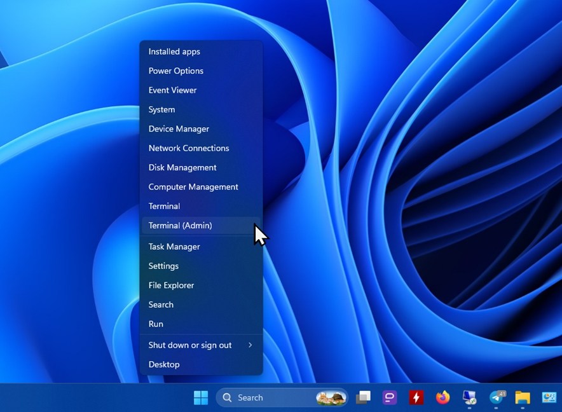This screenshot has width=562, height=412.
Task: Open Firefox from the taskbar
Action: (x=442, y=397)
